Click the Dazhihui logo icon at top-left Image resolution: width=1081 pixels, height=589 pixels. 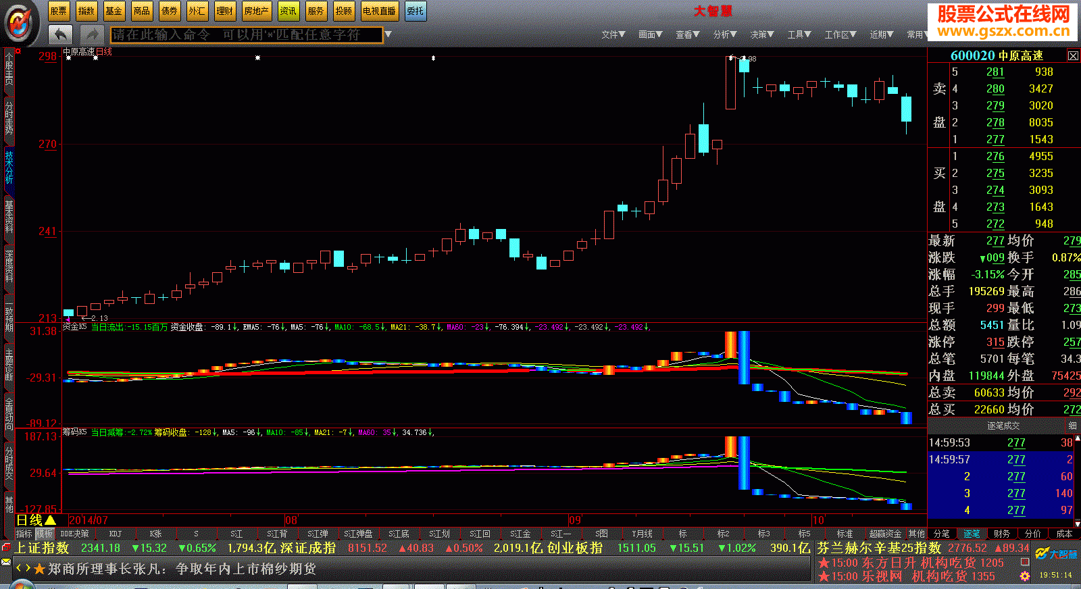[20, 23]
